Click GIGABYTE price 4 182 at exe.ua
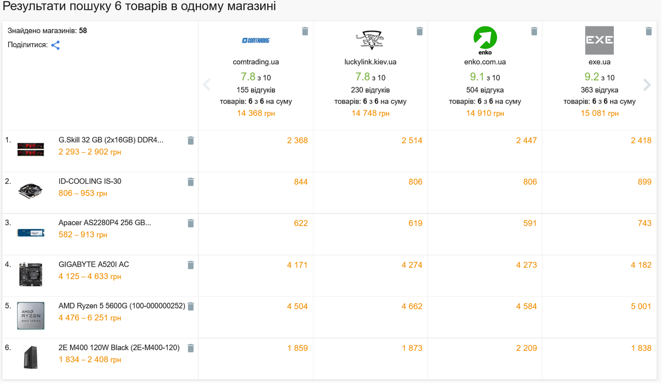The image size is (663, 384). (x=641, y=265)
